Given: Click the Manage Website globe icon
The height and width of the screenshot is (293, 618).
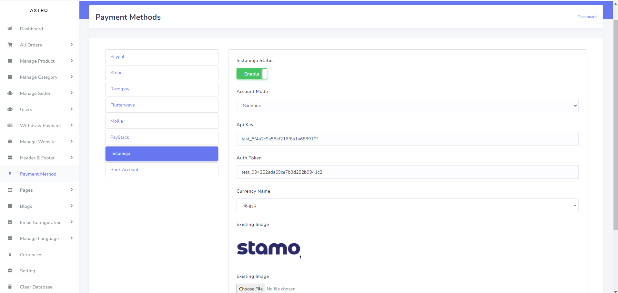Looking at the screenshot, I should click(x=10, y=142).
